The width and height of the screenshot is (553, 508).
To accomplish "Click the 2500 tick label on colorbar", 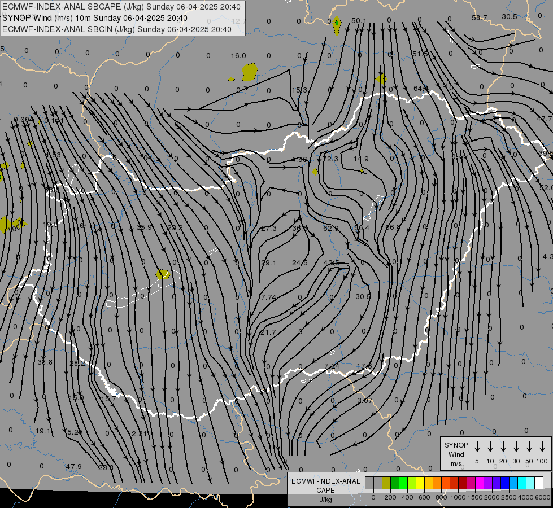I will pyautogui.click(x=509, y=497).
